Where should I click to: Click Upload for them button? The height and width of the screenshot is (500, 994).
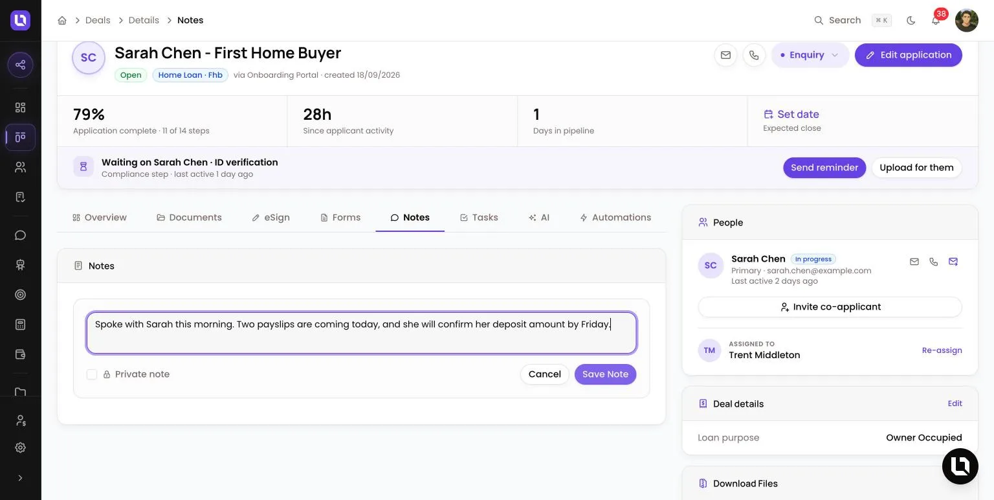[x=916, y=168]
